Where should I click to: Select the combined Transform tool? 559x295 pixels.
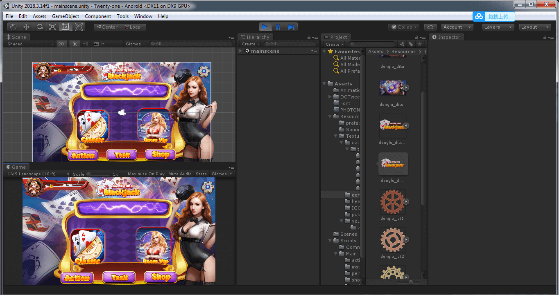(79, 27)
